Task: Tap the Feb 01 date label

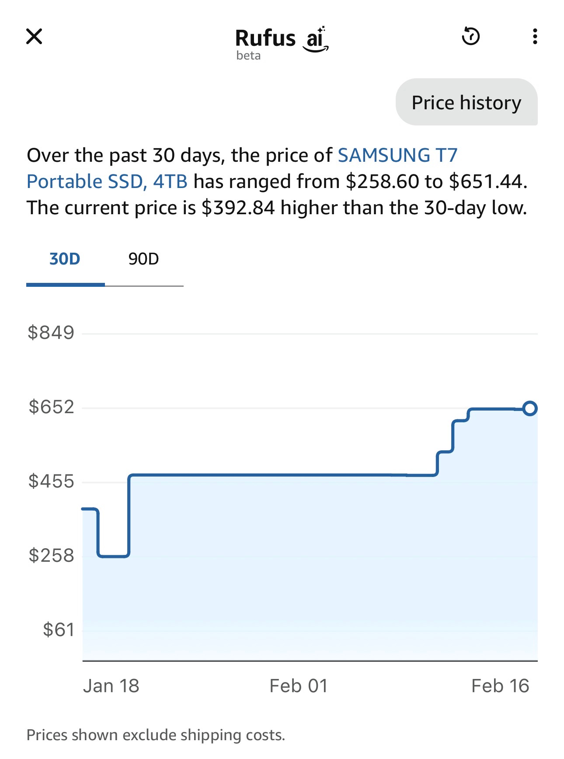Action: pyautogui.click(x=299, y=686)
